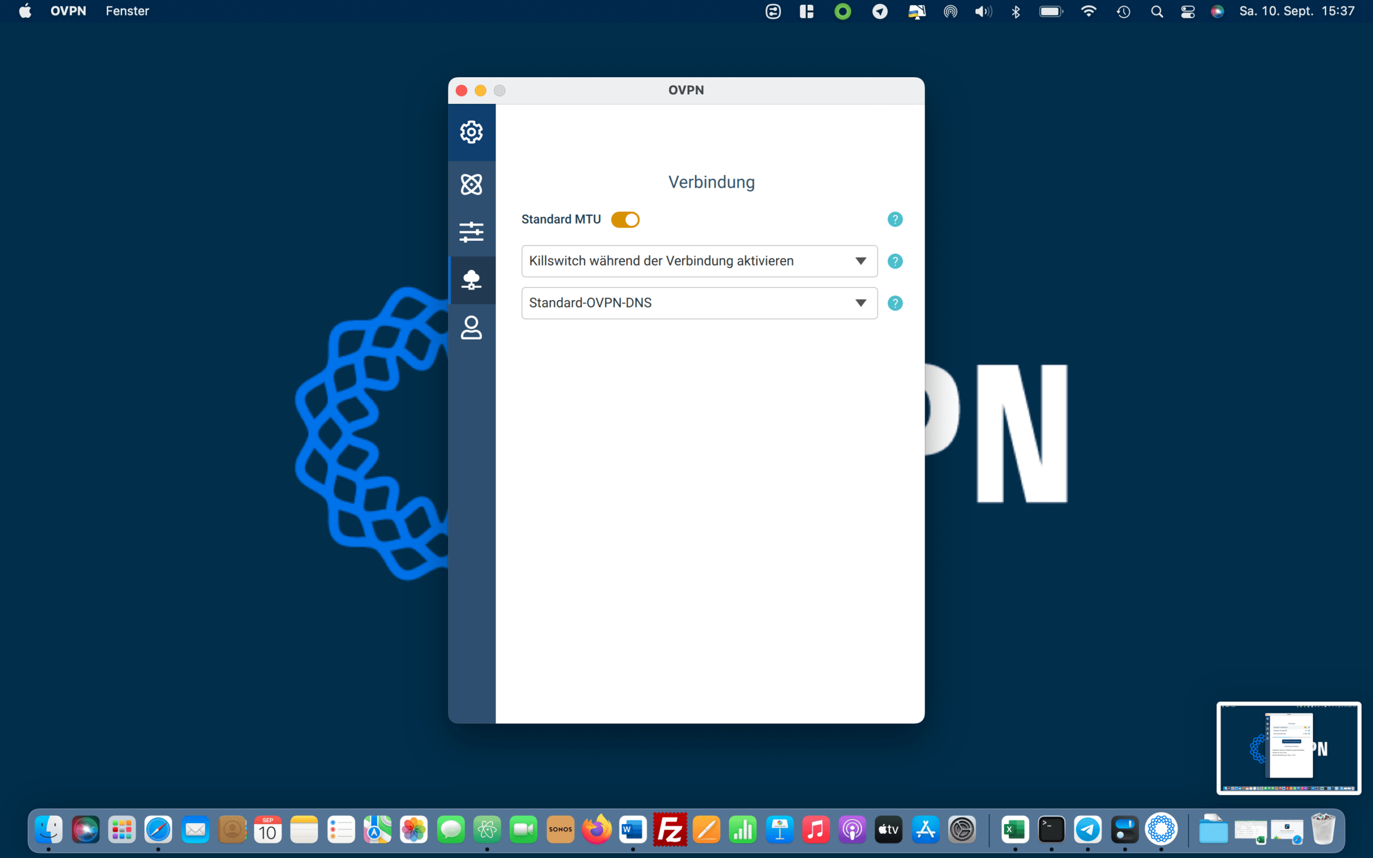Open the Calendar app in dock
Image resolution: width=1373 pixels, height=858 pixels.
pyautogui.click(x=268, y=830)
